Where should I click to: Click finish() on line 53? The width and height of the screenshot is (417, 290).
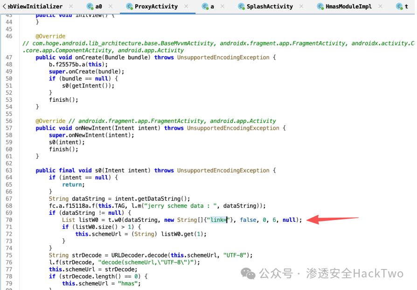(62, 100)
